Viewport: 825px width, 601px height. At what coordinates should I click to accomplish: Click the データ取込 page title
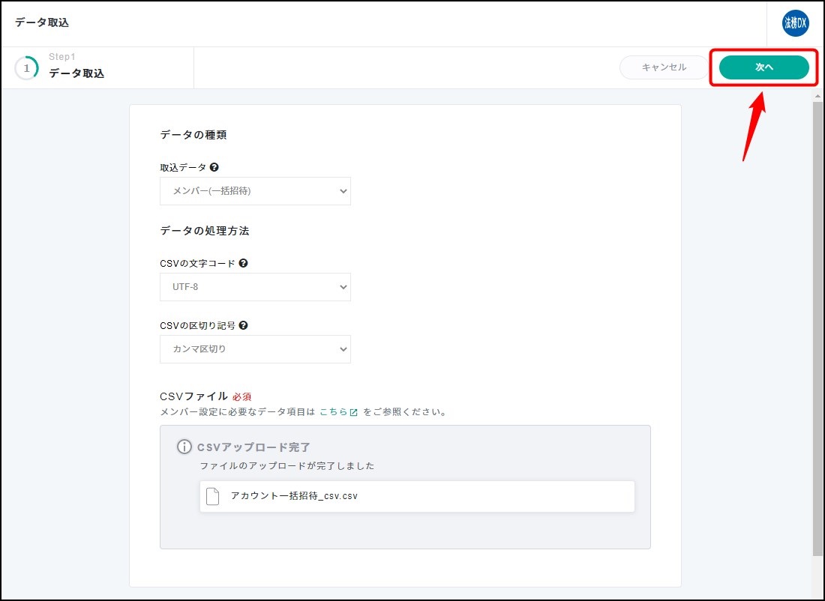pos(42,22)
